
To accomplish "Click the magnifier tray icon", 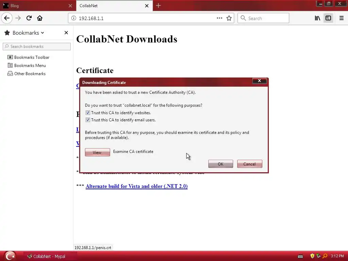I will tap(325, 256).
